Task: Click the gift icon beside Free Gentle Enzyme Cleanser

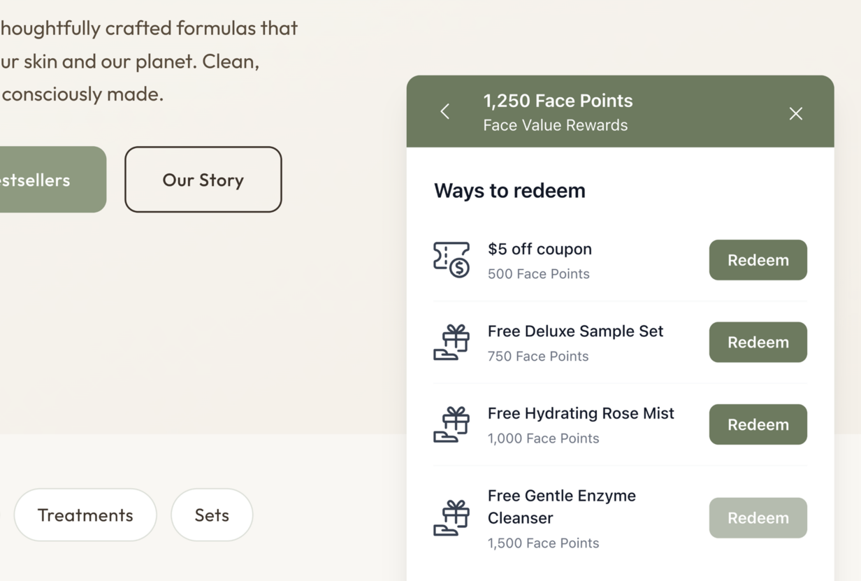Action: point(451,517)
